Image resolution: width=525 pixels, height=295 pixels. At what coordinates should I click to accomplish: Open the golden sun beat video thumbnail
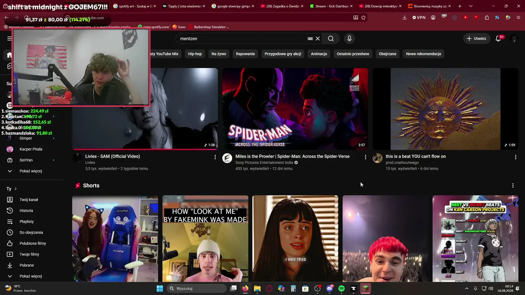pos(445,109)
